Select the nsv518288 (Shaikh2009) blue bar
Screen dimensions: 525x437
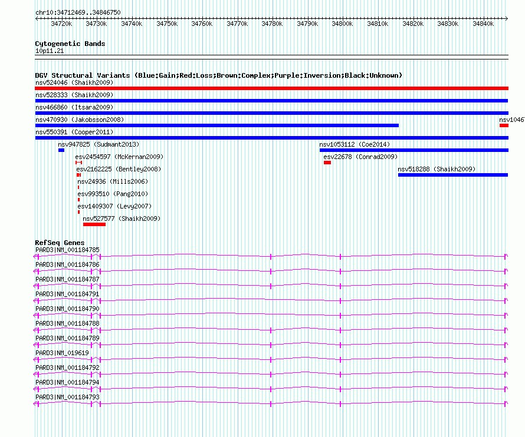click(x=452, y=175)
